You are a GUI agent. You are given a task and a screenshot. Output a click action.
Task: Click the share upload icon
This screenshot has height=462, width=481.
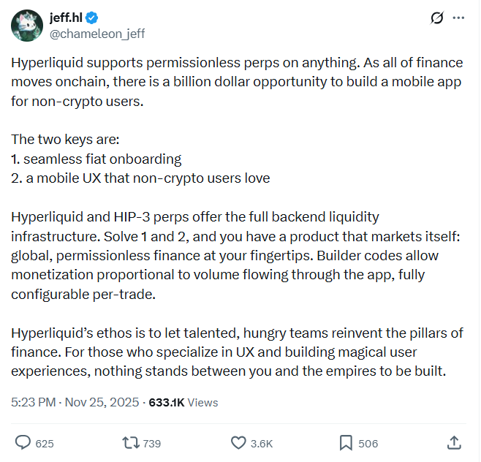[454, 443]
